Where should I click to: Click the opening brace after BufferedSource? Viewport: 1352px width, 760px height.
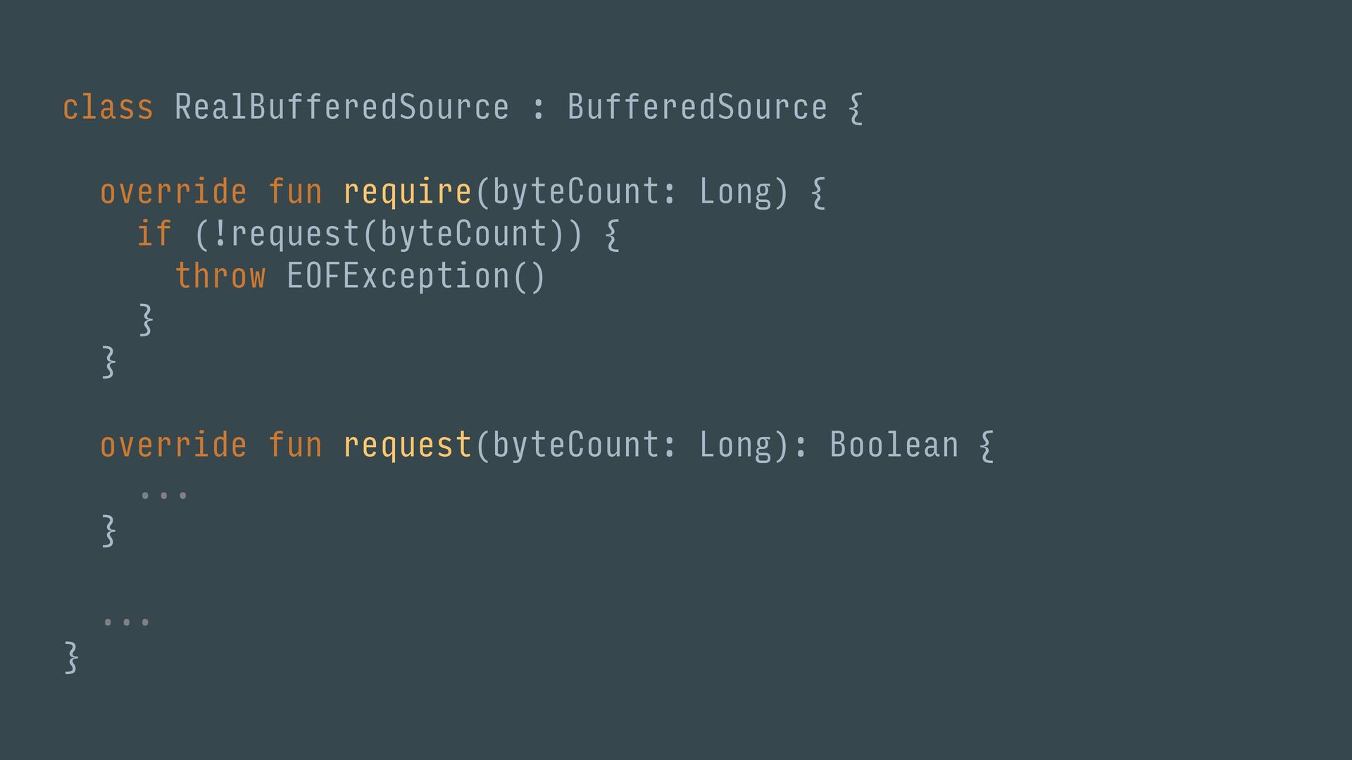855,108
